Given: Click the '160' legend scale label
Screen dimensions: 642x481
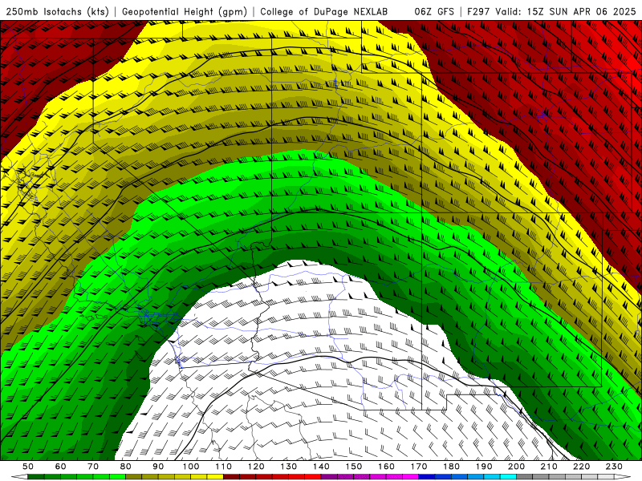Looking at the screenshot, I should (386, 467).
